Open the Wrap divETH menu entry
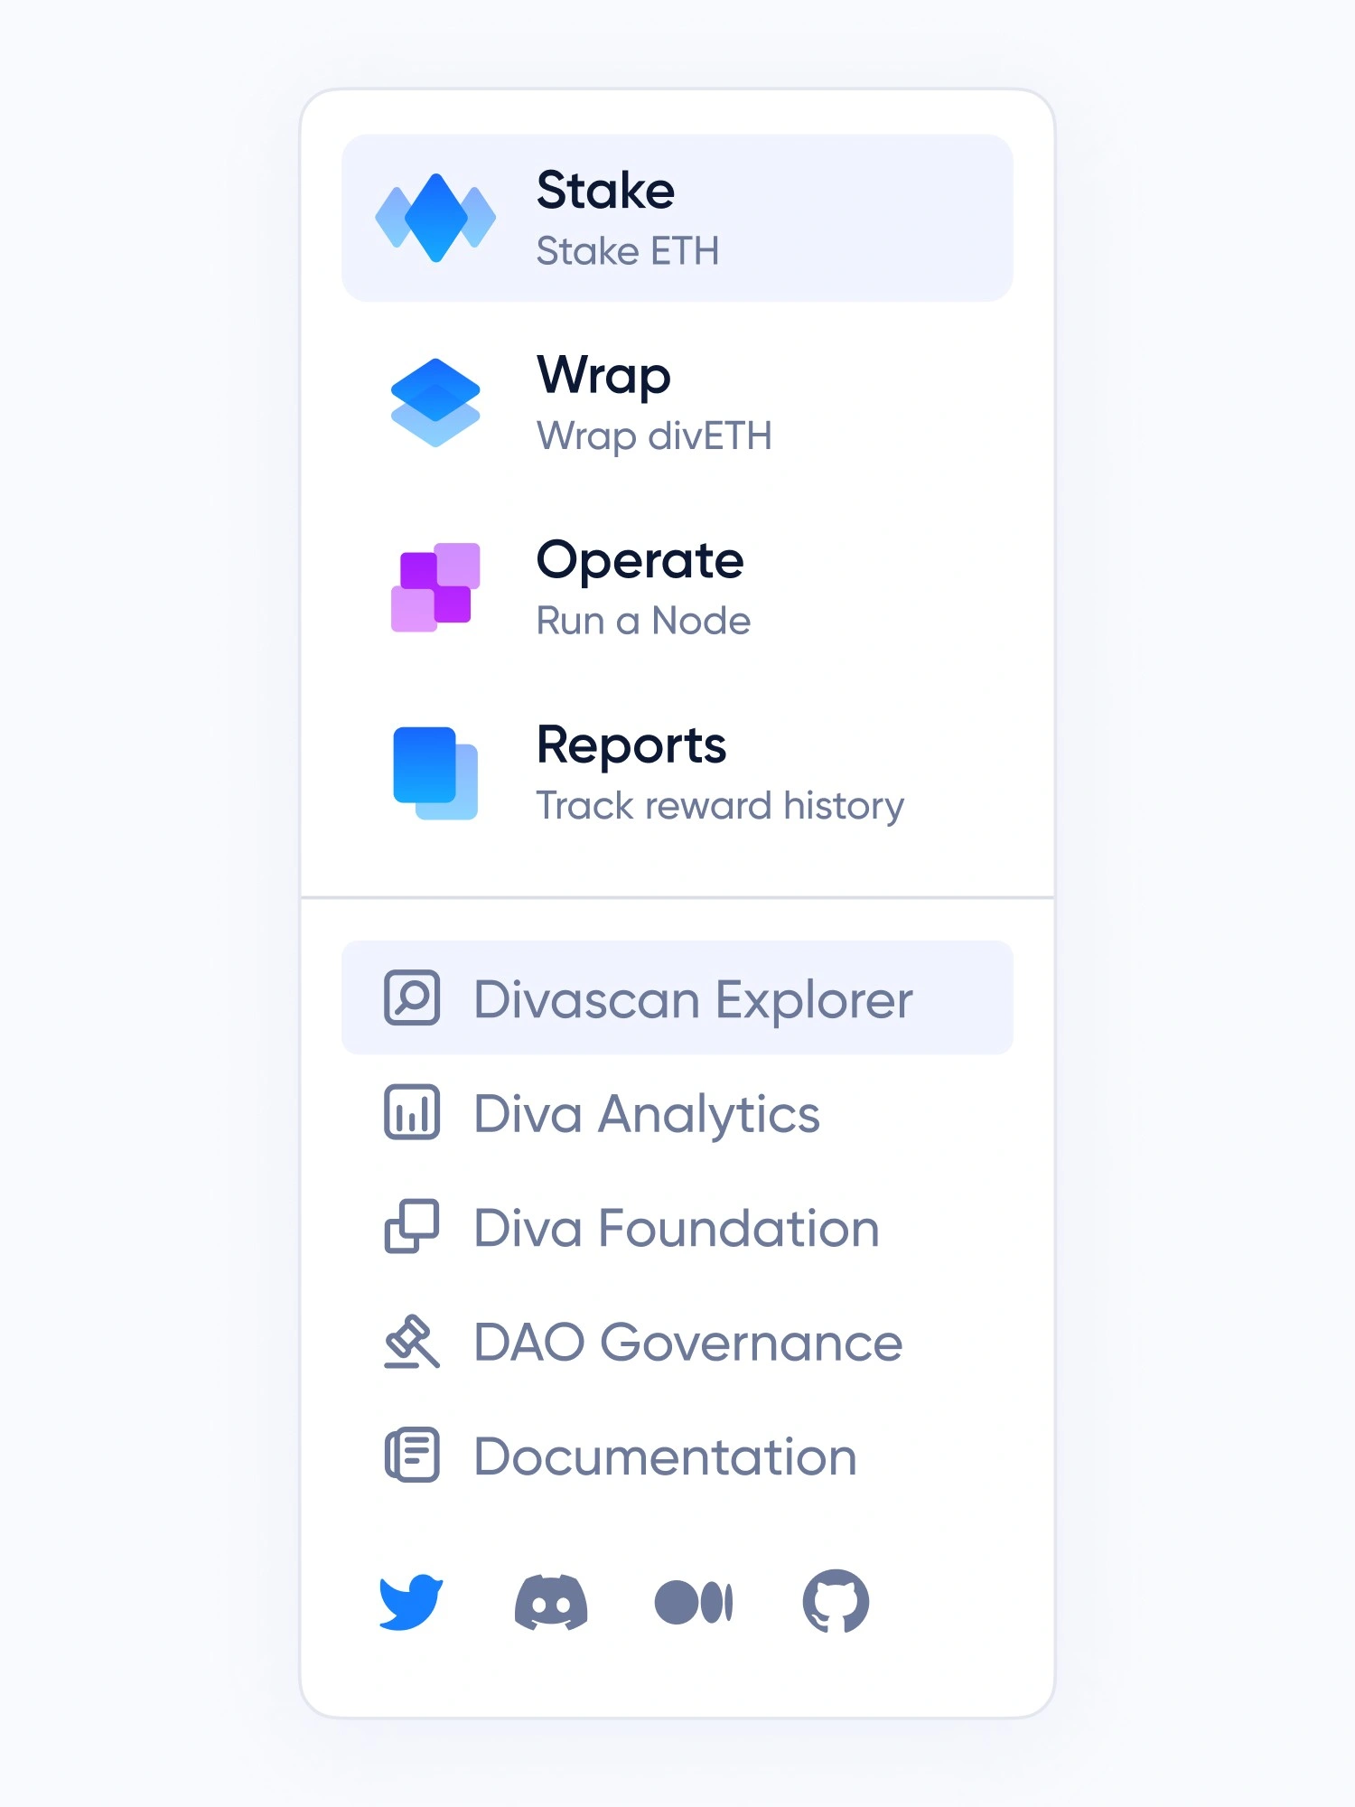 [x=654, y=404]
